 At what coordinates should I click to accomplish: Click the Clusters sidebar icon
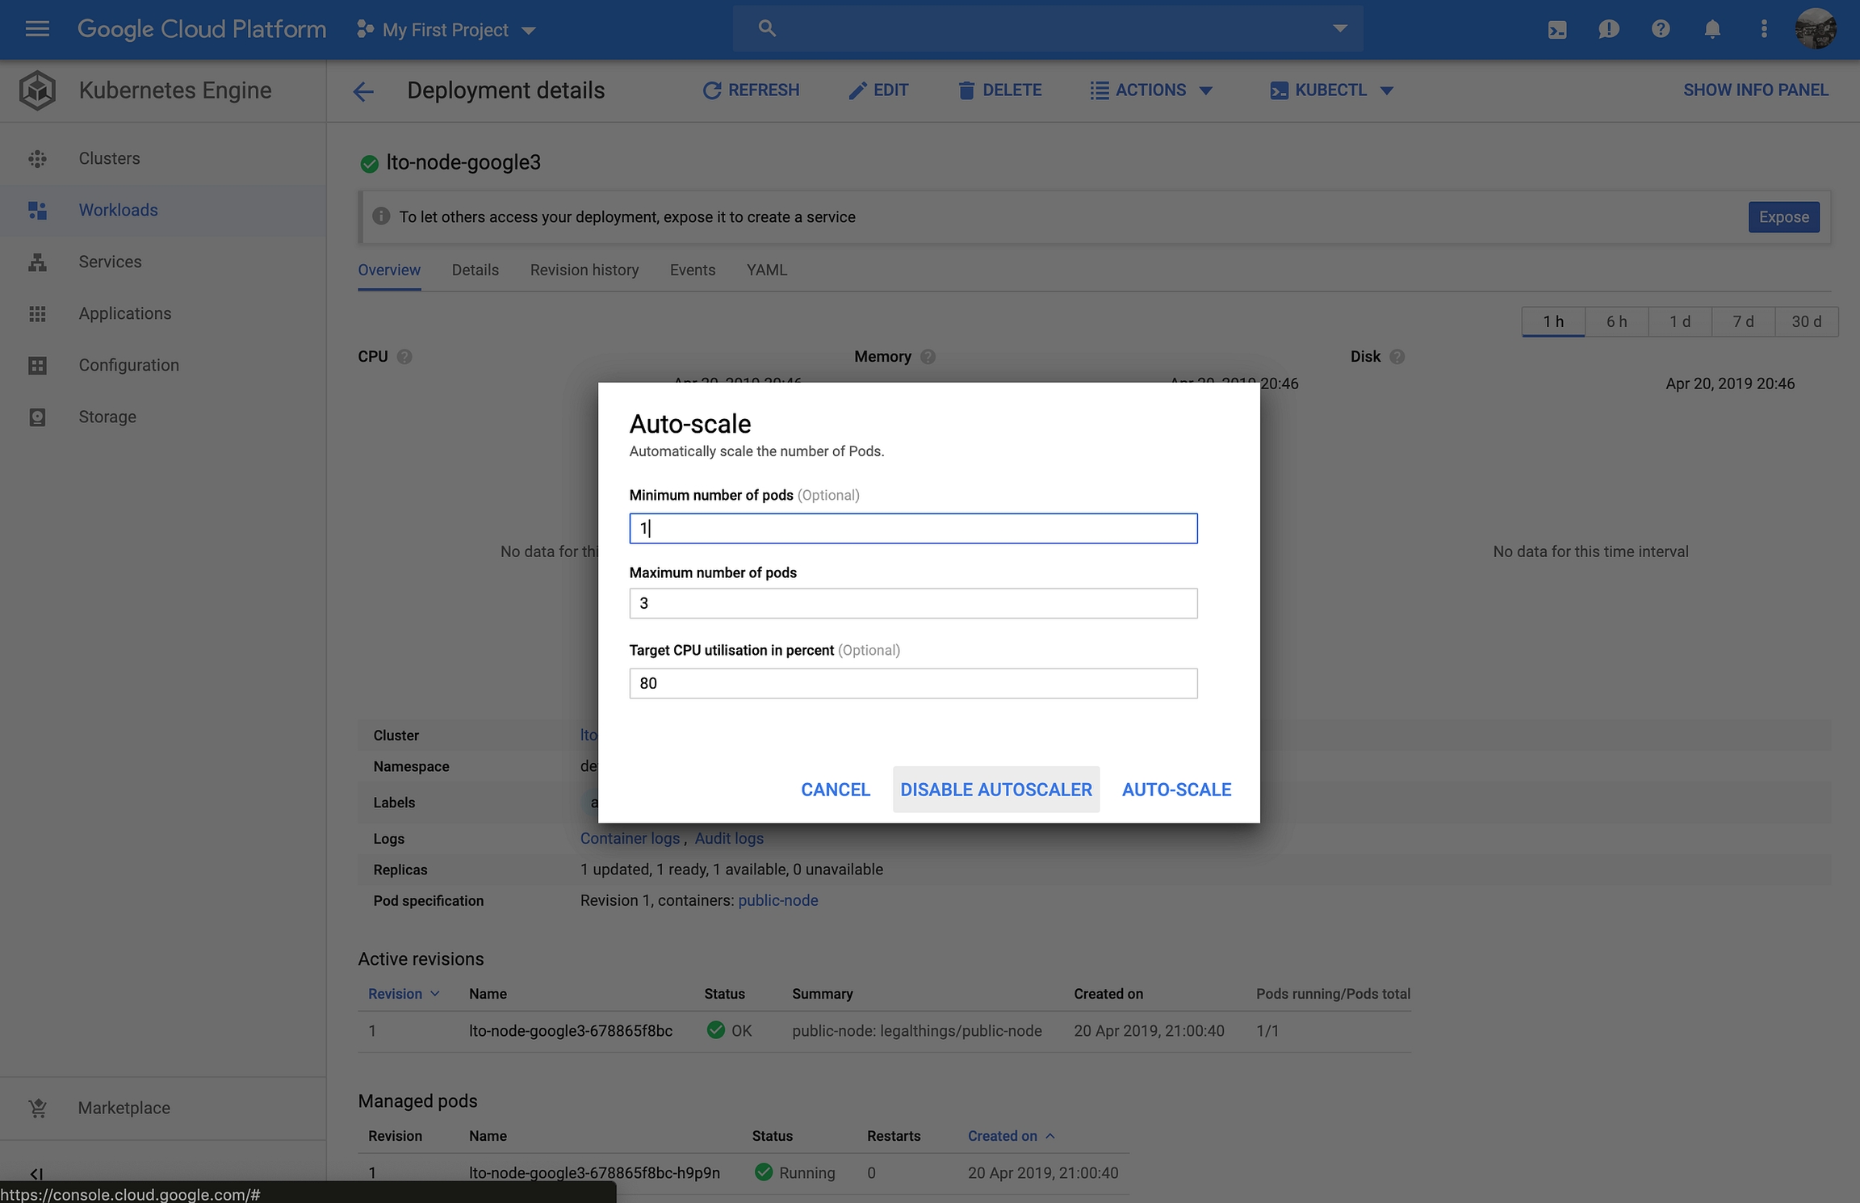coord(37,159)
